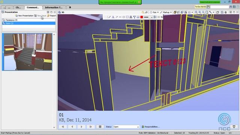Click the help question mark icon

point(238,7)
